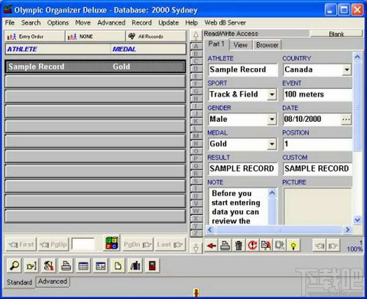Select letter G in the alphabet index

pos(196,91)
